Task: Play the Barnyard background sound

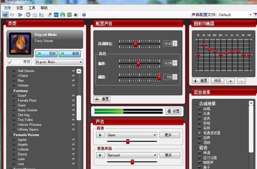Action: [x=100, y=155]
